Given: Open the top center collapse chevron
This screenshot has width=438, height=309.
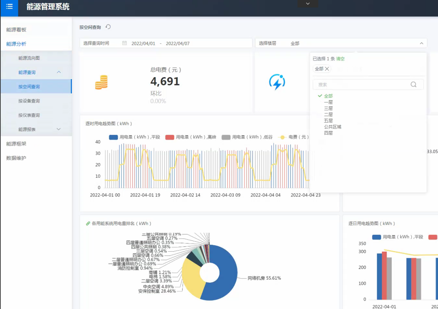Looking at the screenshot, I should click(308, 4).
